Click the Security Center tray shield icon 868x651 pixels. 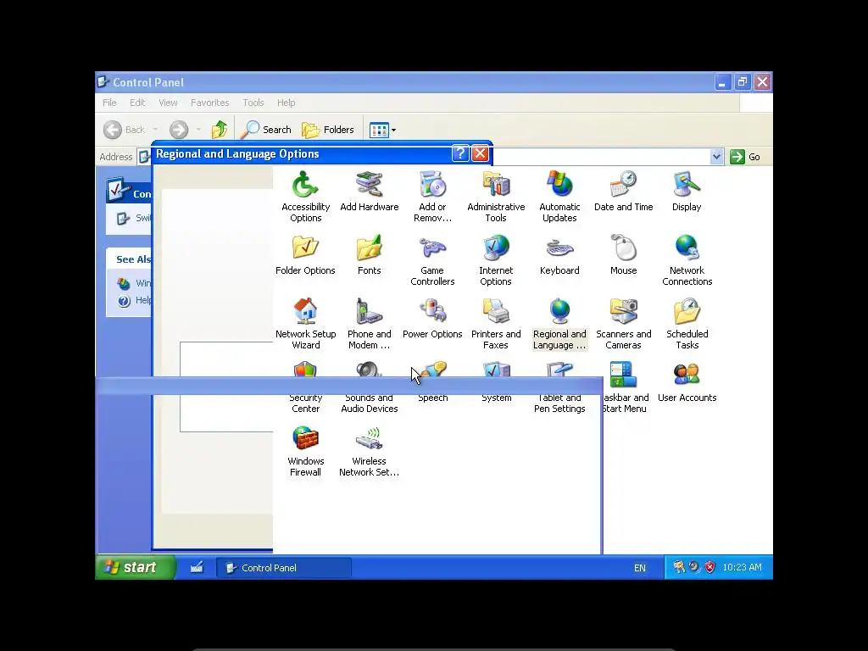coord(709,567)
